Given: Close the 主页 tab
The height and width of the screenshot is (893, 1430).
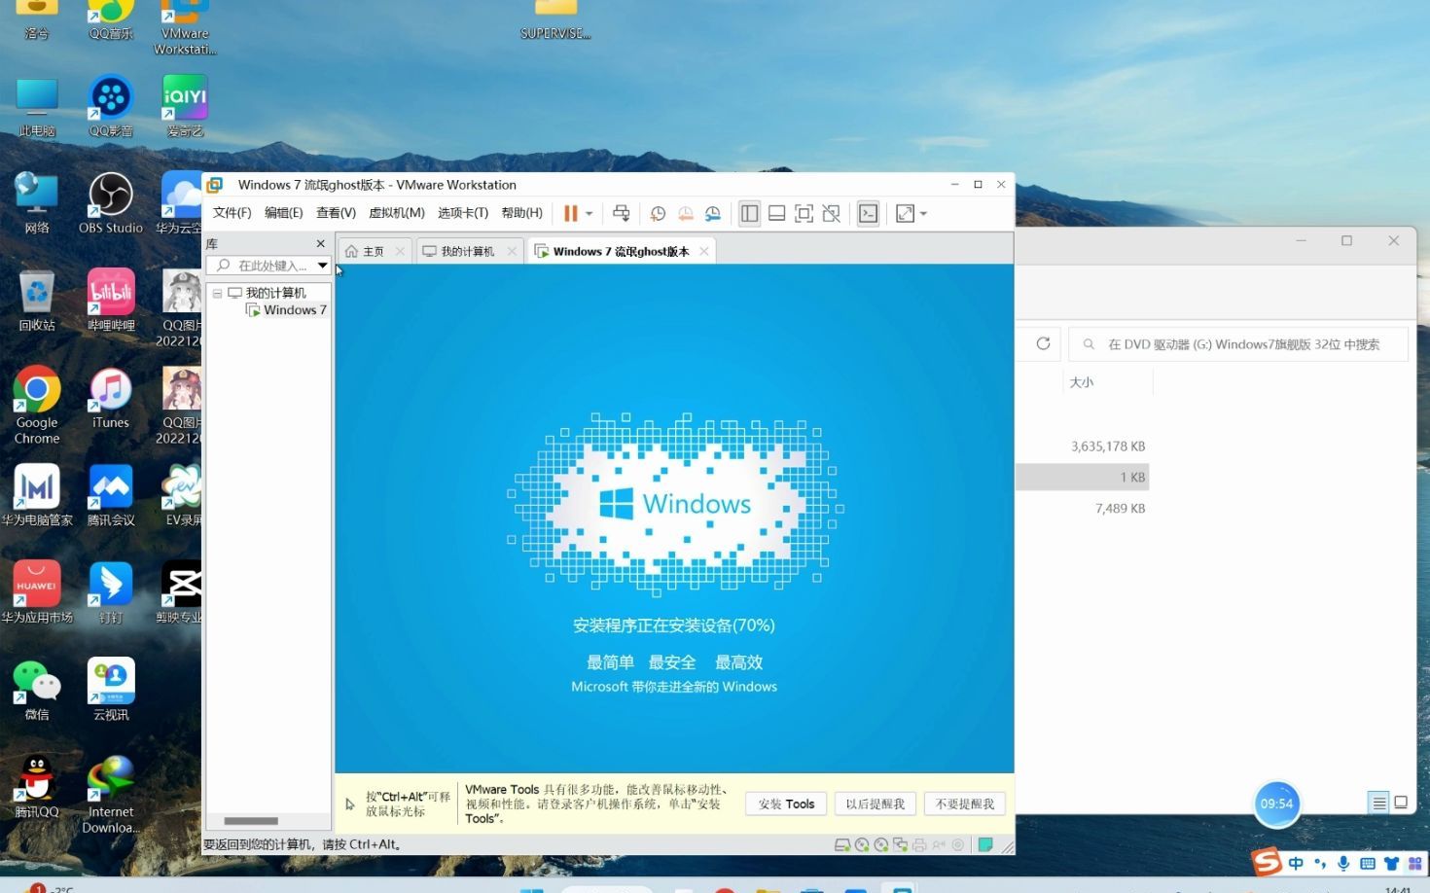Looking at the screenshot, I should tap(400, 251).
